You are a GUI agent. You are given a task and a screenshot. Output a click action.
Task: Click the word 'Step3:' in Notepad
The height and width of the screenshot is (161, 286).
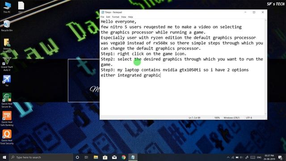[108, 70]
